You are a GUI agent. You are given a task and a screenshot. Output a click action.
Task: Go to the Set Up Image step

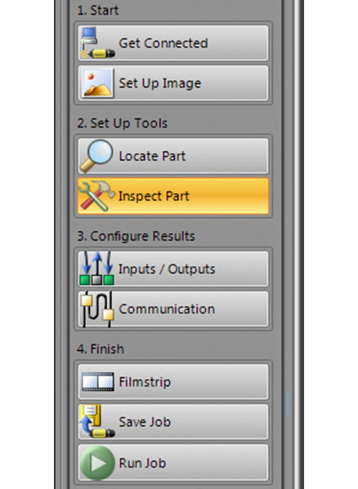point(173,83)
